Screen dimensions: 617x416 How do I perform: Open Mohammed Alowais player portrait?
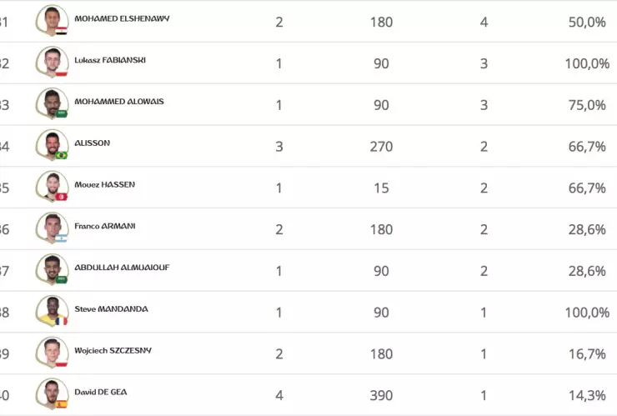pos(52,103)
